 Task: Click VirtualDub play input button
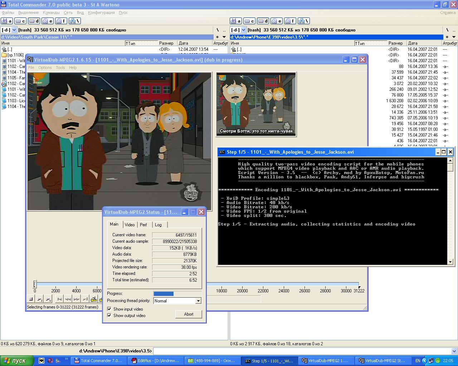click(x=40, y=299)
